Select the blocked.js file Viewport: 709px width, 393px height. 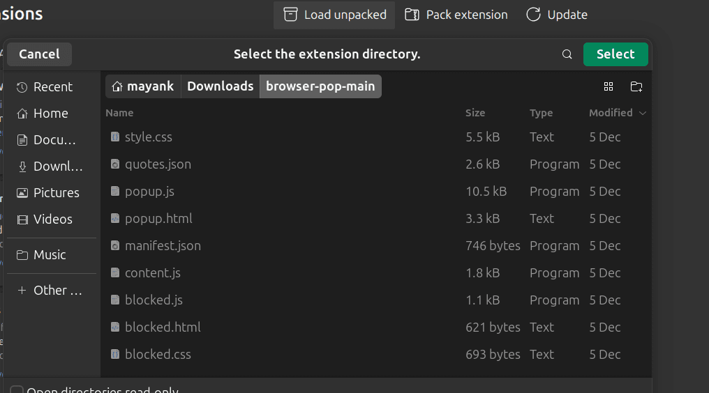376,300
